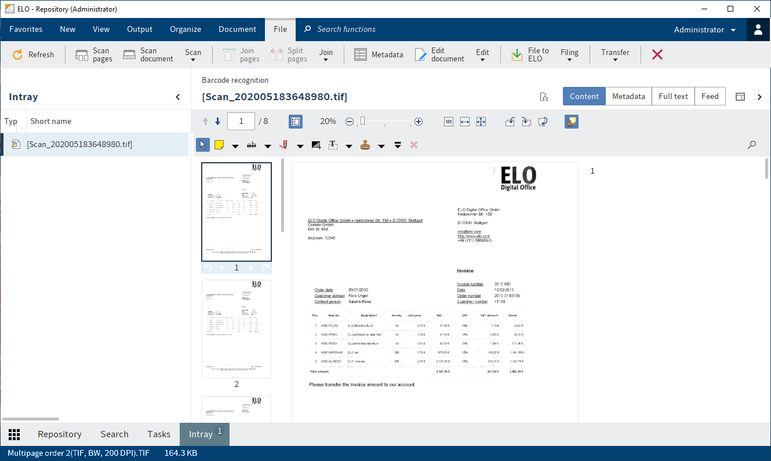Click the fit to width icon

pyautogui.click(x=465, y=122)
